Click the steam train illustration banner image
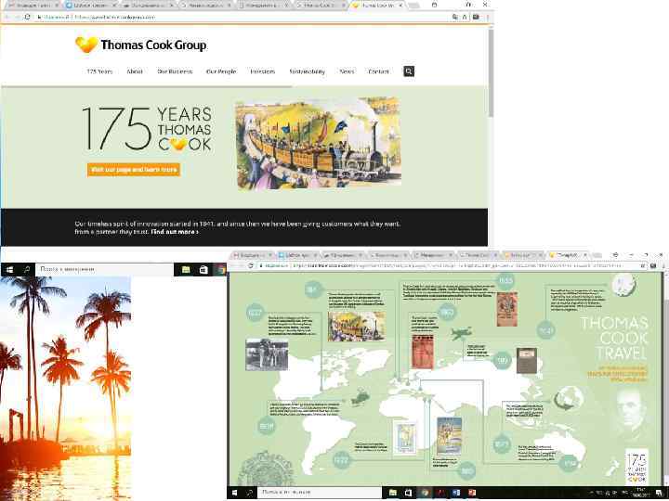 coord(318,142)
